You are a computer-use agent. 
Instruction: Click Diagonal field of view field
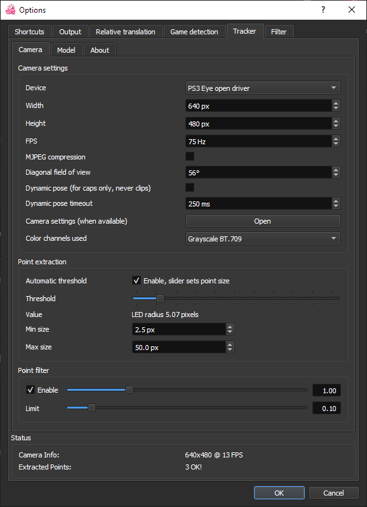click(258, 173)
